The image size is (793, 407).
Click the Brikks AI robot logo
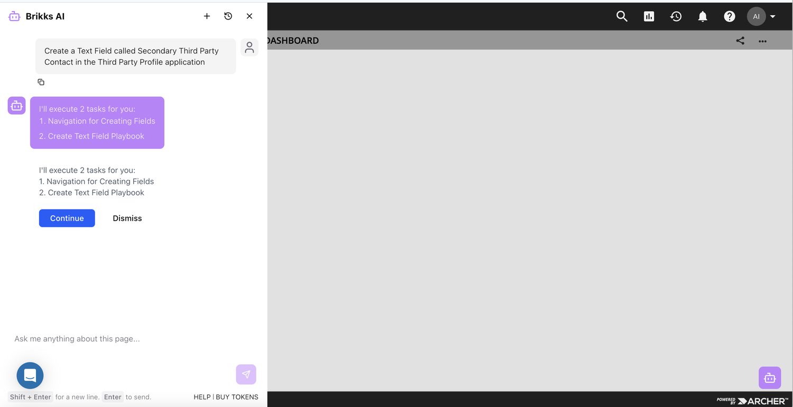click(x=14, y=16)
